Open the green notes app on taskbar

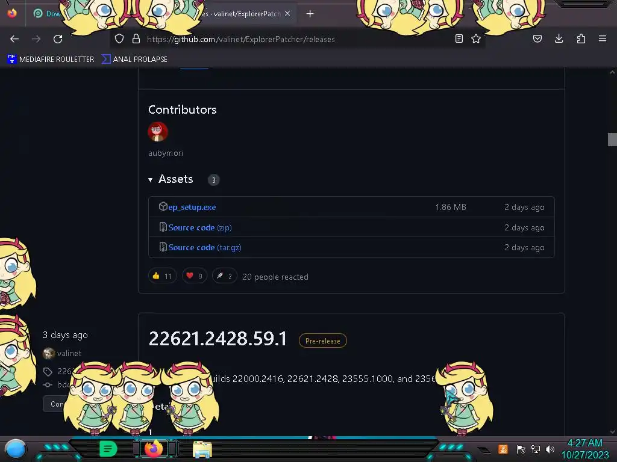click(x=108, y=449)
